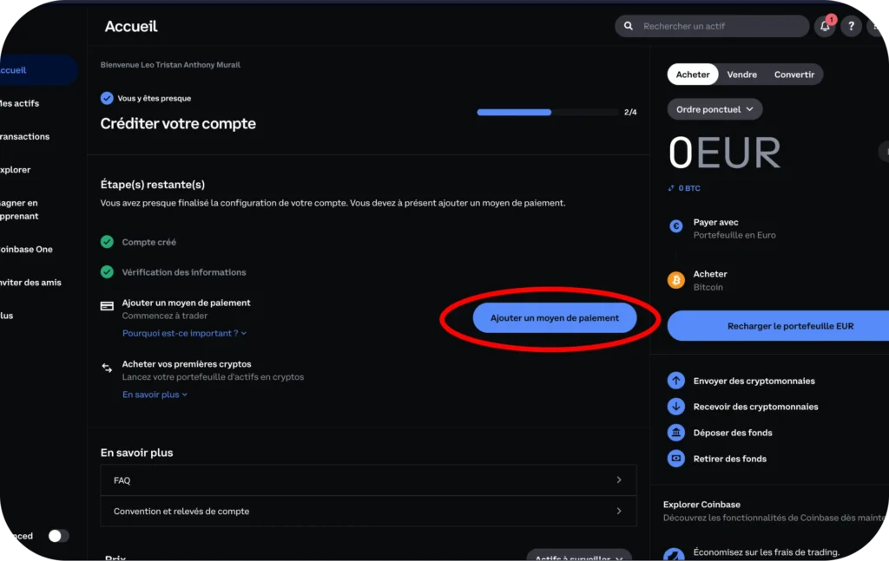Click the green check beside Vérification des informations
The width and height of the screenshot is (889, 561).
107,271
